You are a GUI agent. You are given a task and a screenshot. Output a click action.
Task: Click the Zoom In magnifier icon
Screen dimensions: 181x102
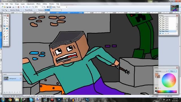click(45, 7)
